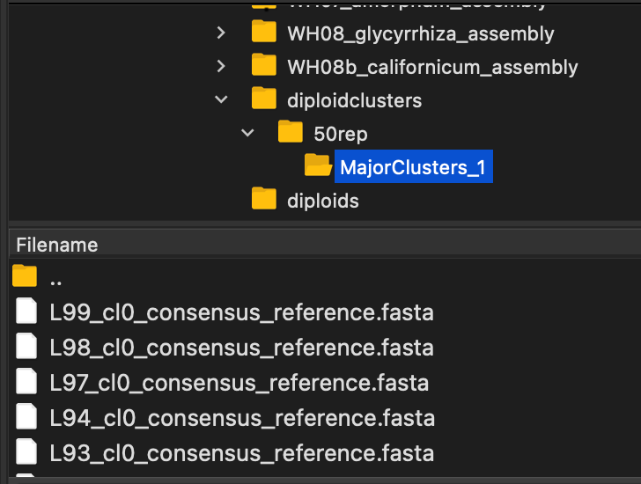Expand the WH08_glycyrrhiza_assembly folder

221,33
